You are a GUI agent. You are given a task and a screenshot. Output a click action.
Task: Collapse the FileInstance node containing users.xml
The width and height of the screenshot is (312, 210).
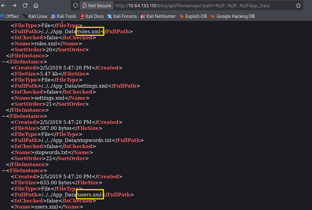(4, 171)
